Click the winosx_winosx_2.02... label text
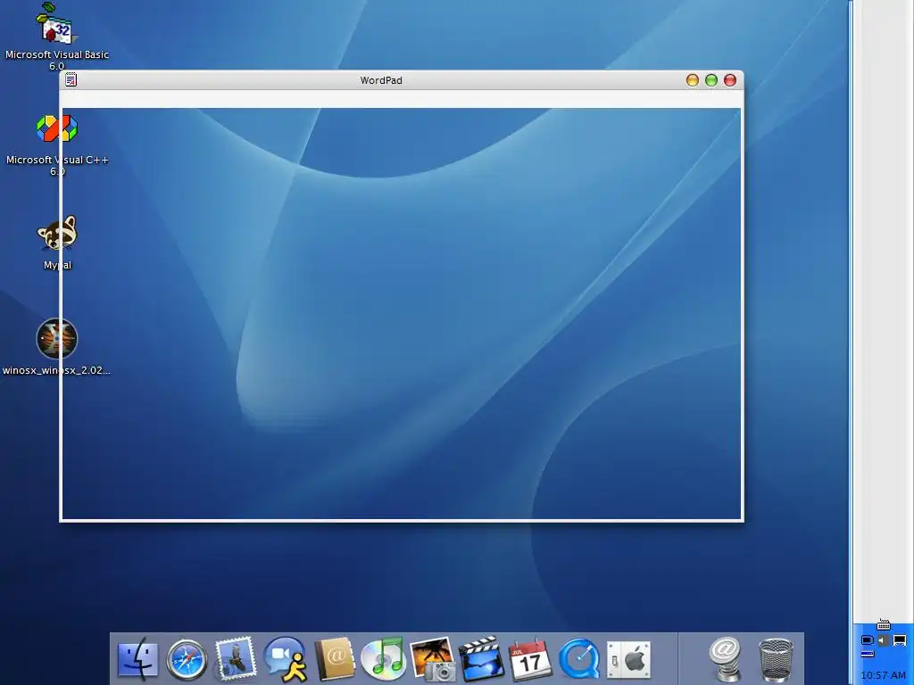The height and width of the screenshot is (685, 914). 56,370
